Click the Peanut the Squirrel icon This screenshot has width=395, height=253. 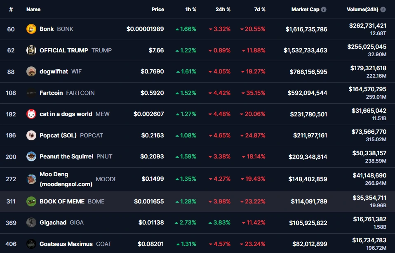click(x=31, y=156)
